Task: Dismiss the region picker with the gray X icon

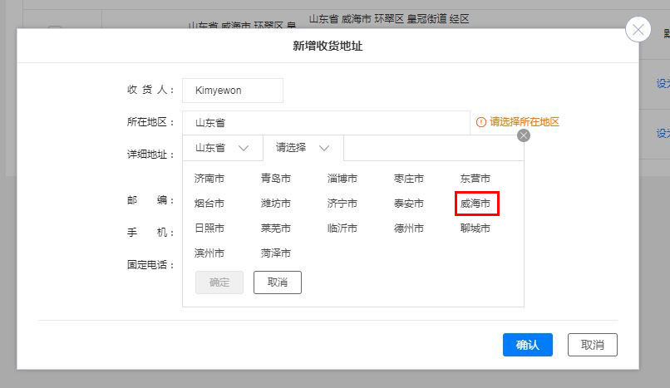Action: point(524,135)
